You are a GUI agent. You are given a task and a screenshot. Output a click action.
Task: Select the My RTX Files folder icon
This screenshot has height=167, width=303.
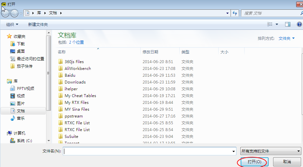click(x=60, y=103)
